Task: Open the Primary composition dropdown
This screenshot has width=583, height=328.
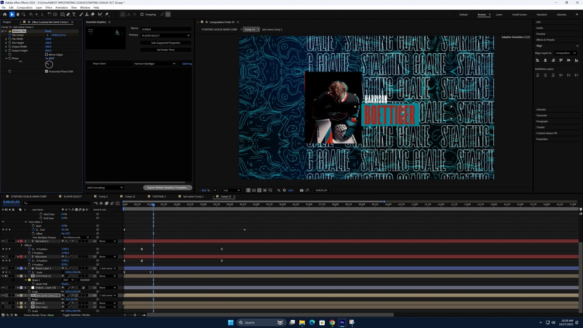Action: [x=166, y=36]
